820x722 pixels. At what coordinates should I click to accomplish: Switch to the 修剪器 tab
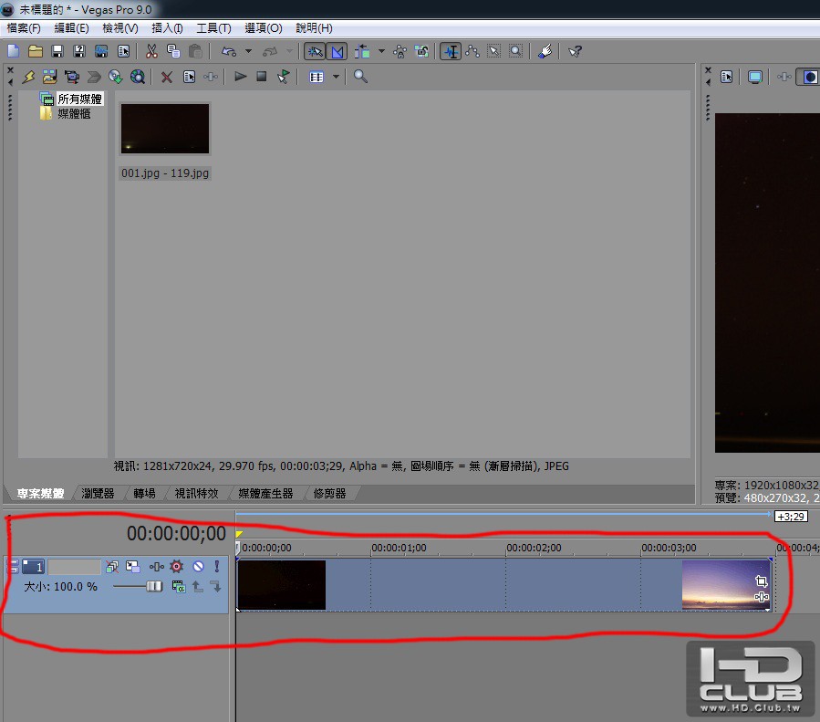pos(330,494)
